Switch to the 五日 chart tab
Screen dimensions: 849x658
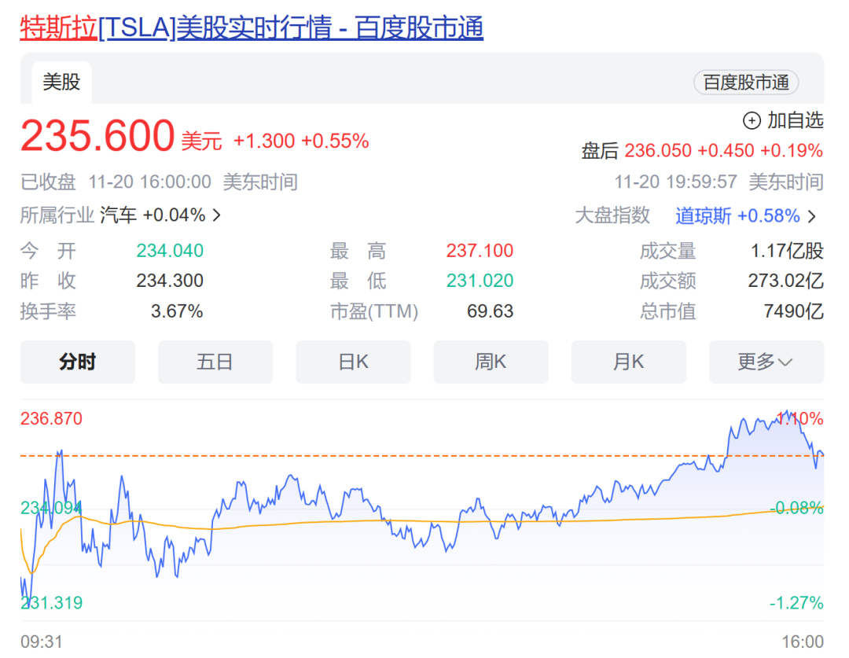[215, 362]
